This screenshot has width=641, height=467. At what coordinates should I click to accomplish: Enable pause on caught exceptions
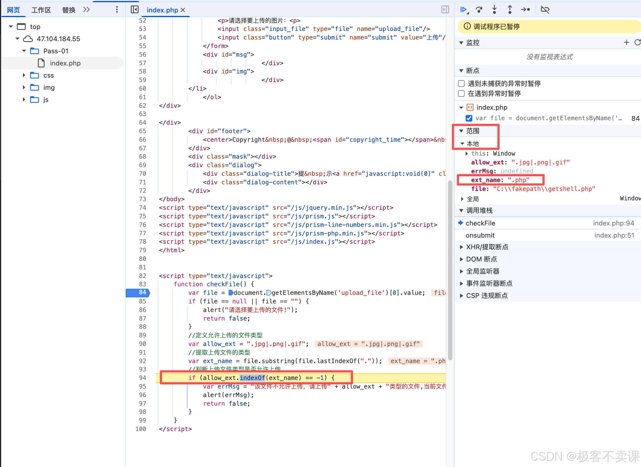461,94
